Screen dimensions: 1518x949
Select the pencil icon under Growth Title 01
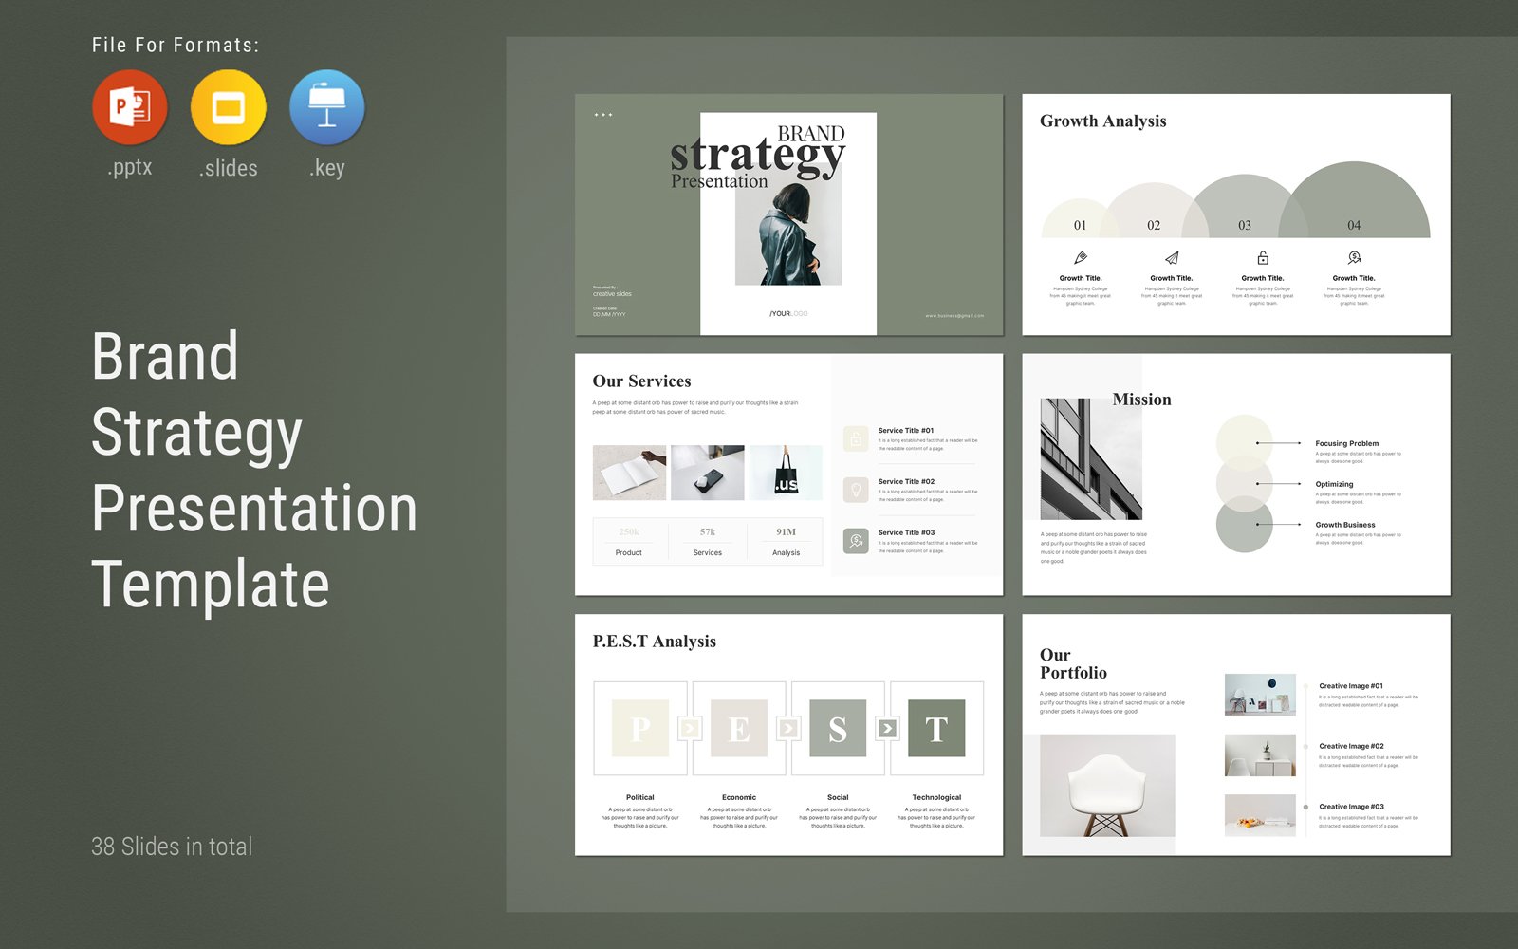point(1081,256)
